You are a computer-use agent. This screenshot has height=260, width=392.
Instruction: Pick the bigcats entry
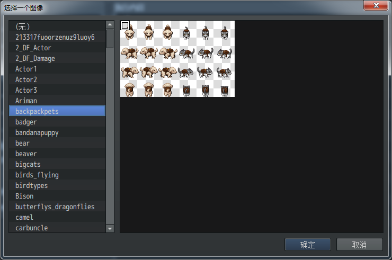pyautogui.click(x=57, y=164)
